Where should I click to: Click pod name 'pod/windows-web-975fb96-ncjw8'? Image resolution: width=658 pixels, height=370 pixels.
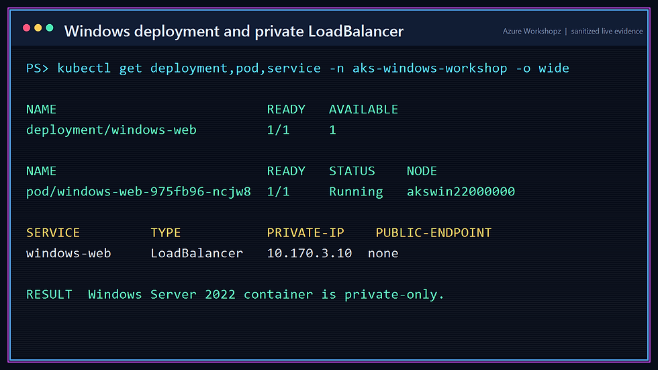tap(138, 191)
